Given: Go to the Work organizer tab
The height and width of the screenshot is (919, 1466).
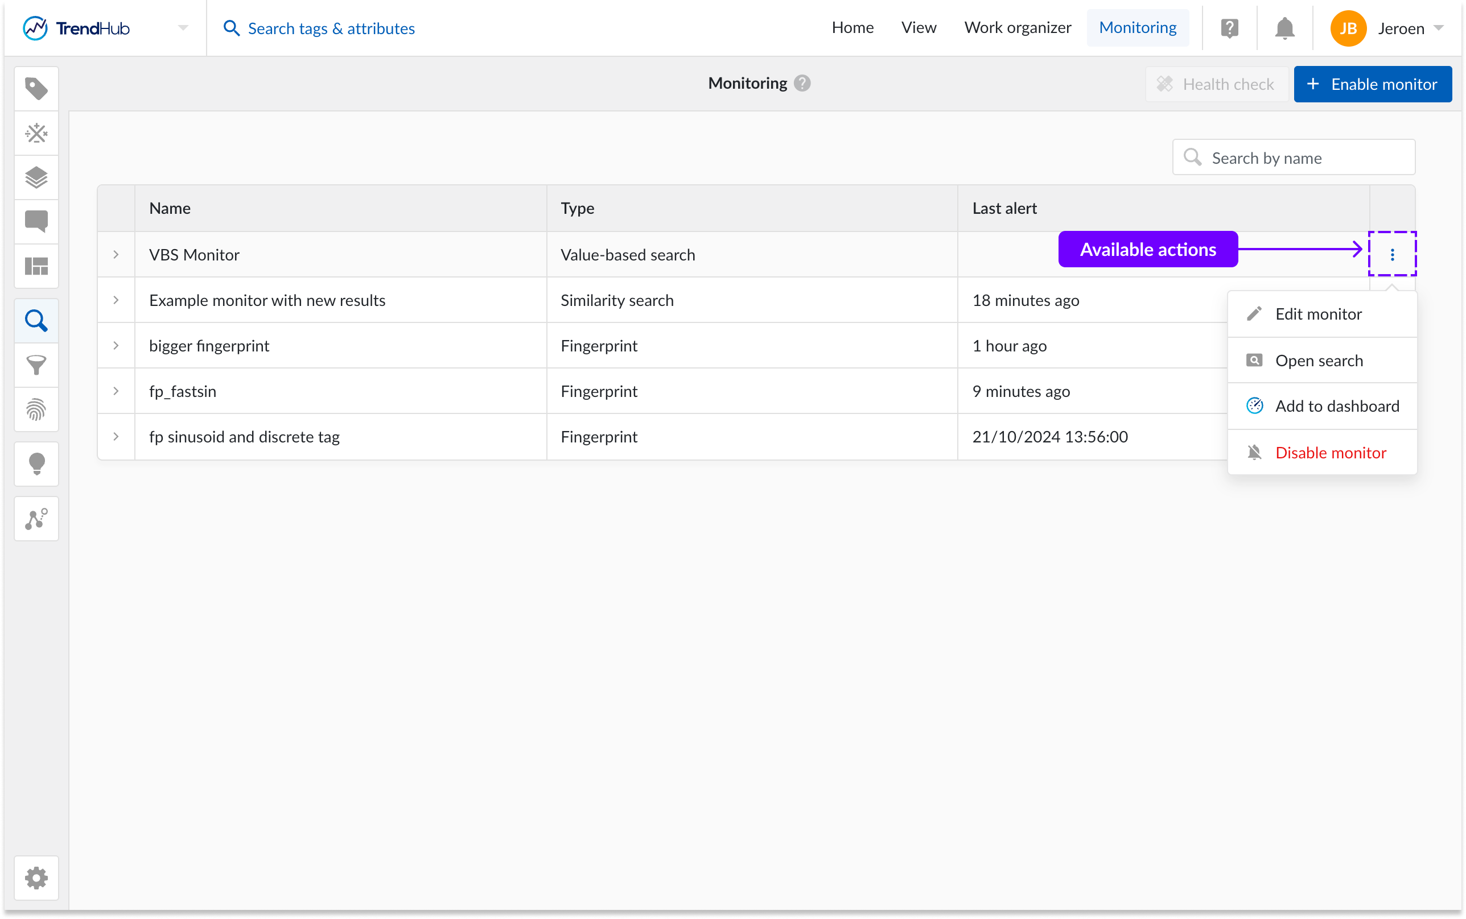Looking at the screenshot, I should click(1017, 28).
